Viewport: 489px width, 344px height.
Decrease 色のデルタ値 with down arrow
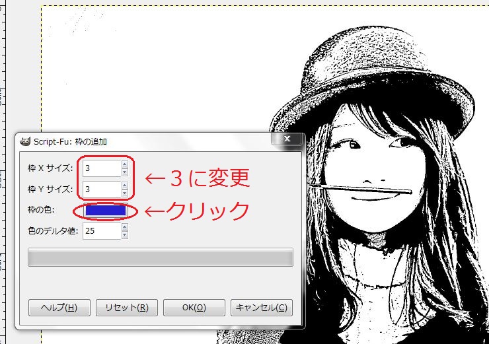(x=125, y=235)
